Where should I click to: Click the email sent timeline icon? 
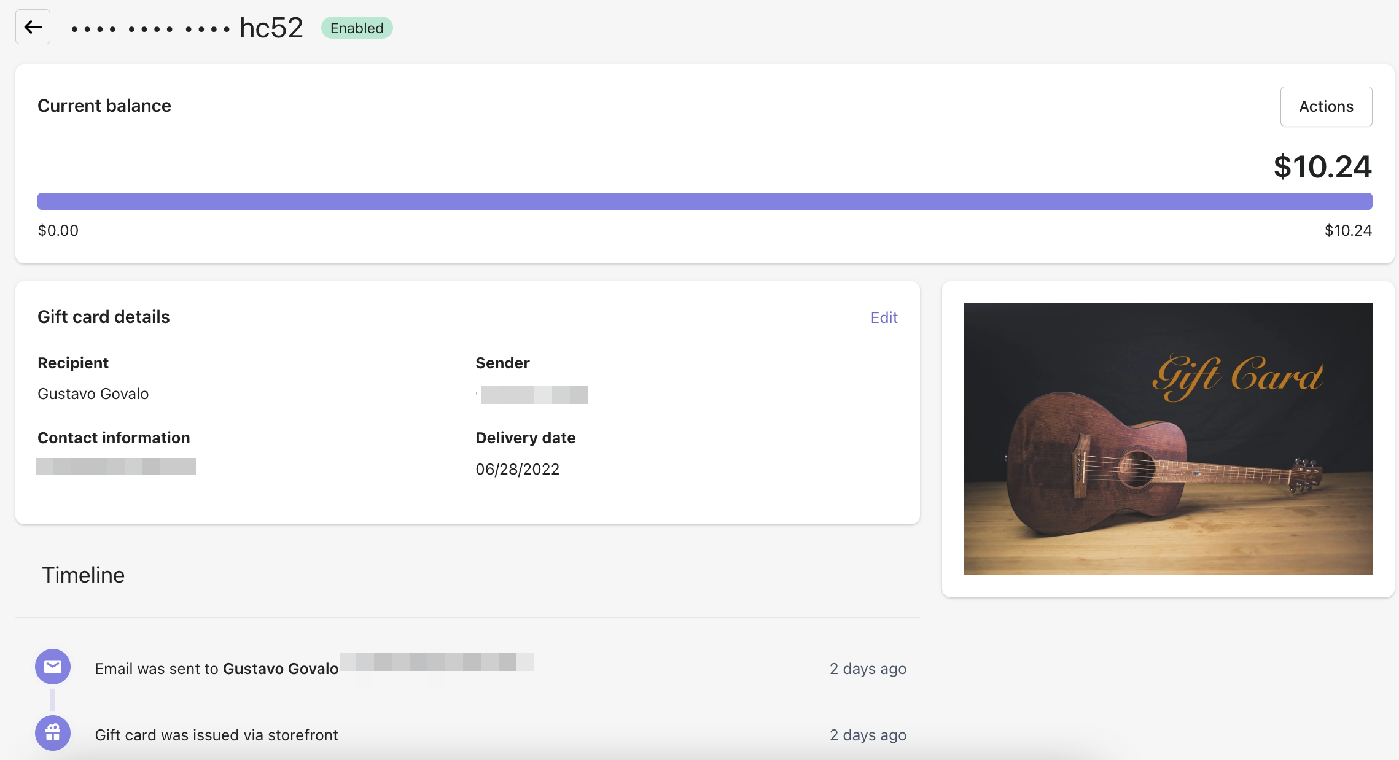tap(53, 667)
